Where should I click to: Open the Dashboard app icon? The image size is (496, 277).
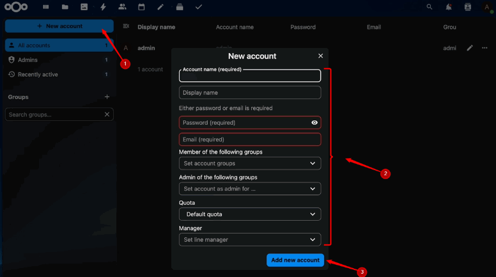click(x=46, y=6)
